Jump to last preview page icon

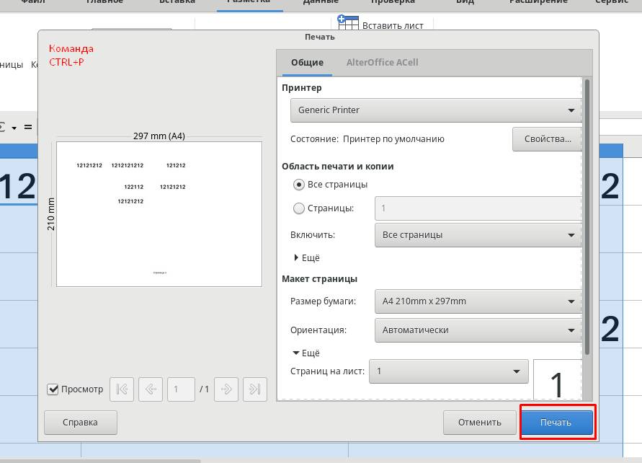(254, 389)
